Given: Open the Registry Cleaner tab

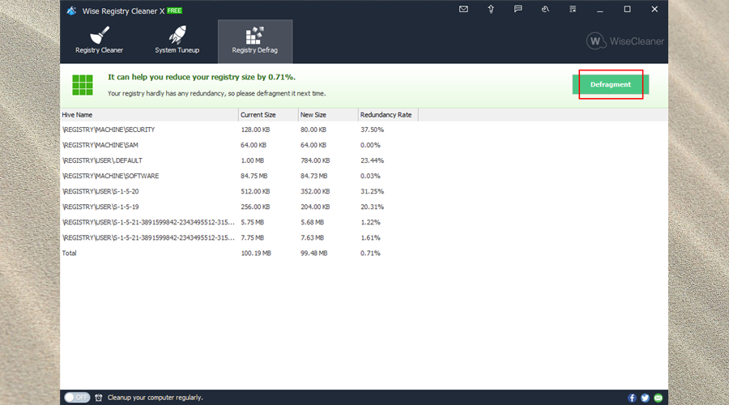Looking at the screenshot, I should [x=99, y=41].
